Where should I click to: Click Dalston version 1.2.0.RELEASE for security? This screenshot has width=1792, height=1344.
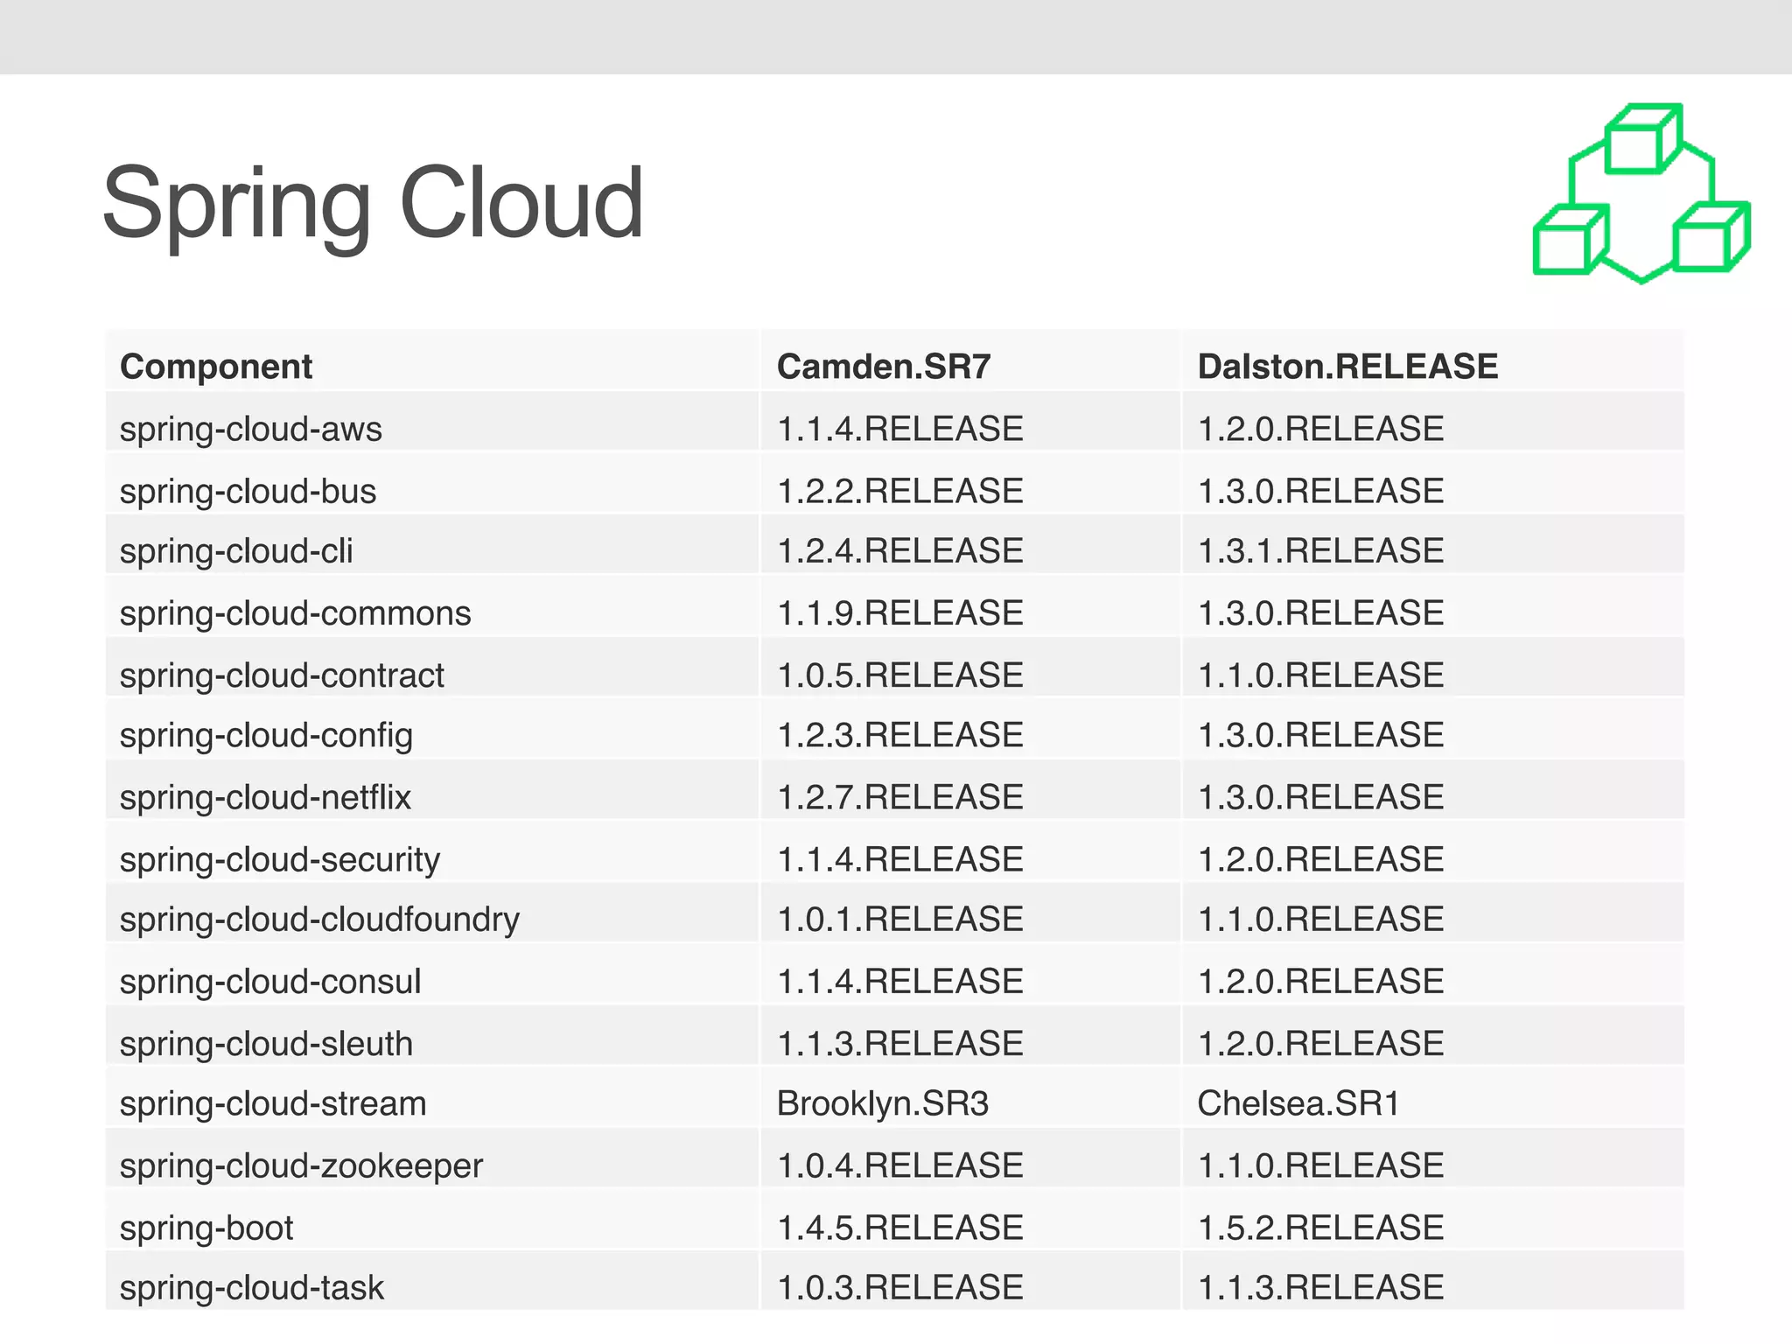1320,859
